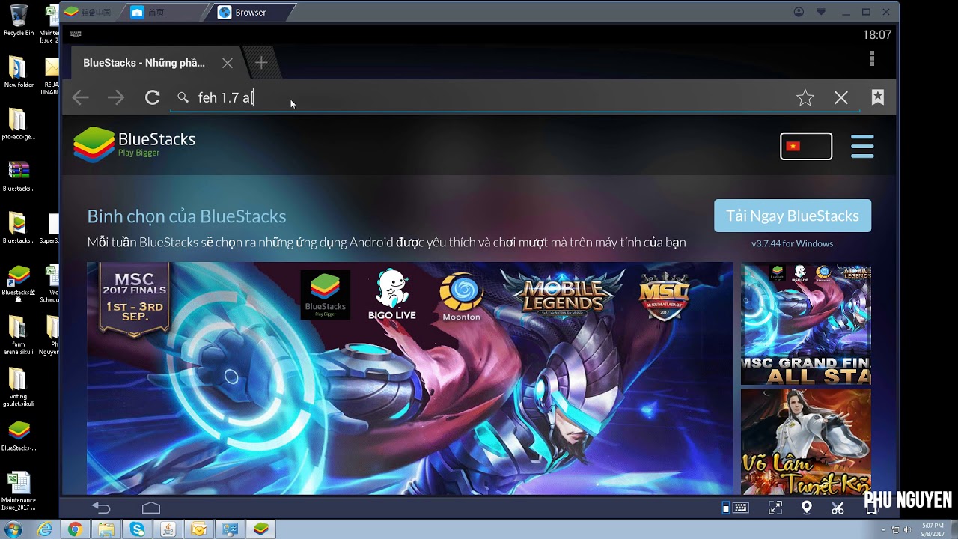This screenshot has height=539, width=958.
Task: Go forward with the browser forward arrow
Action: tap(116, 98)
